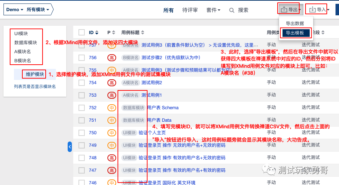
Task: Open the 导出 export menu
Action: click(x=291, y=9)
